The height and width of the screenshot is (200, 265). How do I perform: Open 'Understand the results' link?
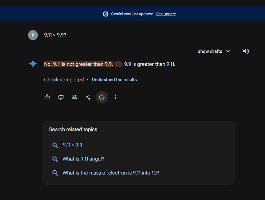pyautogui.click(x=114, y=80)
